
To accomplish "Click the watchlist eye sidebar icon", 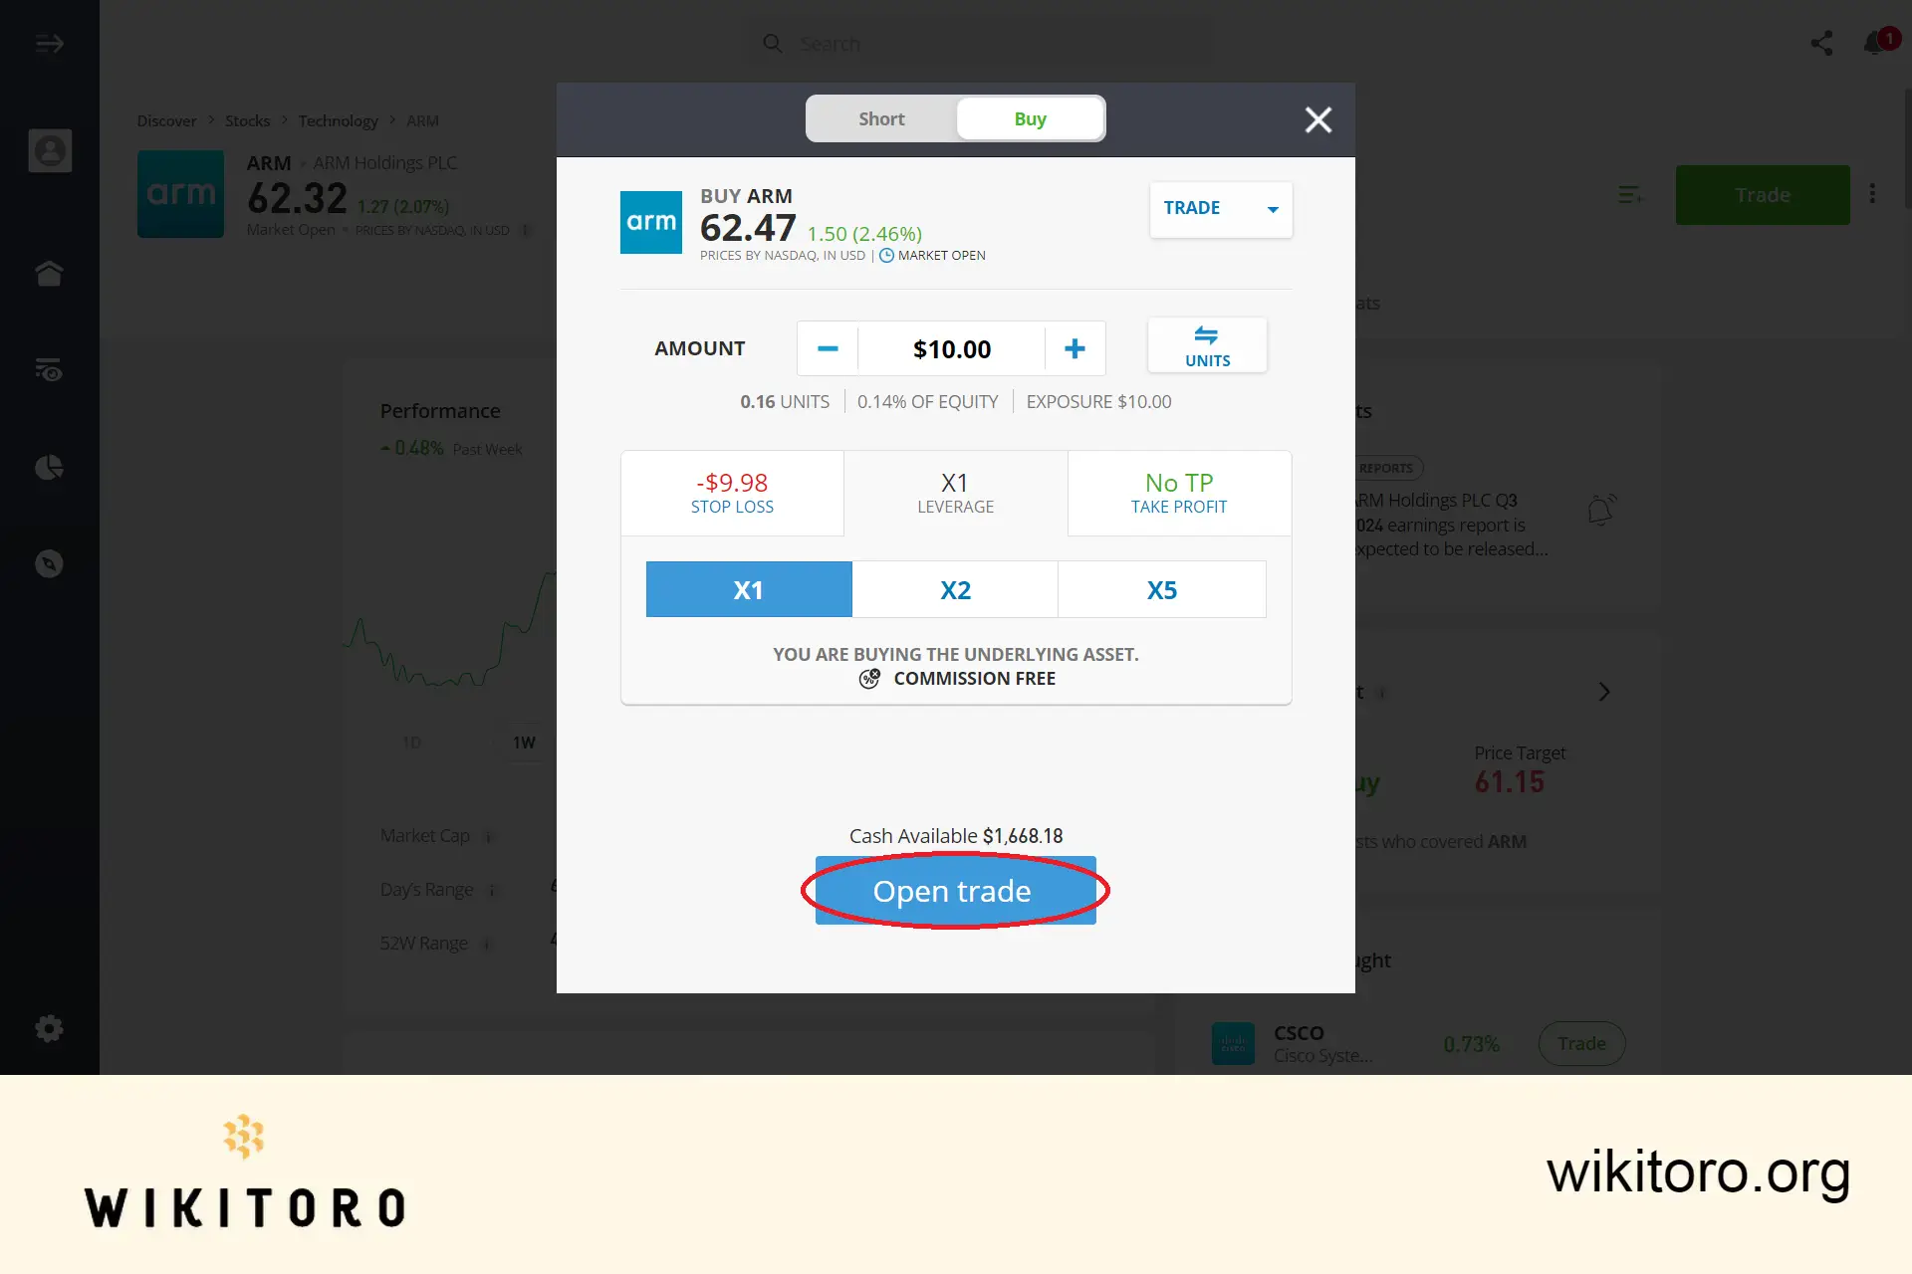I will [x=49, y=369].
